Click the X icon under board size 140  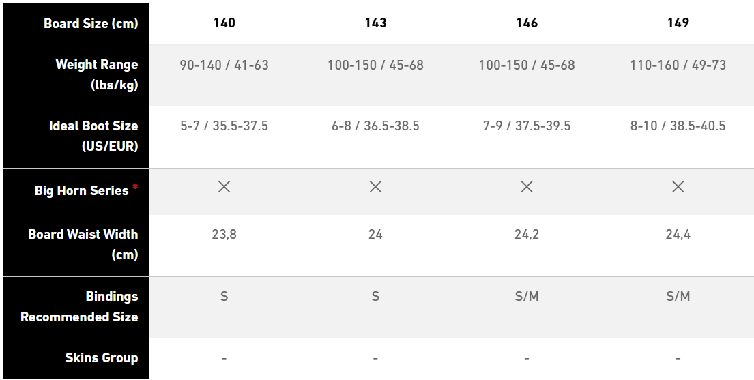pos(224,187)
